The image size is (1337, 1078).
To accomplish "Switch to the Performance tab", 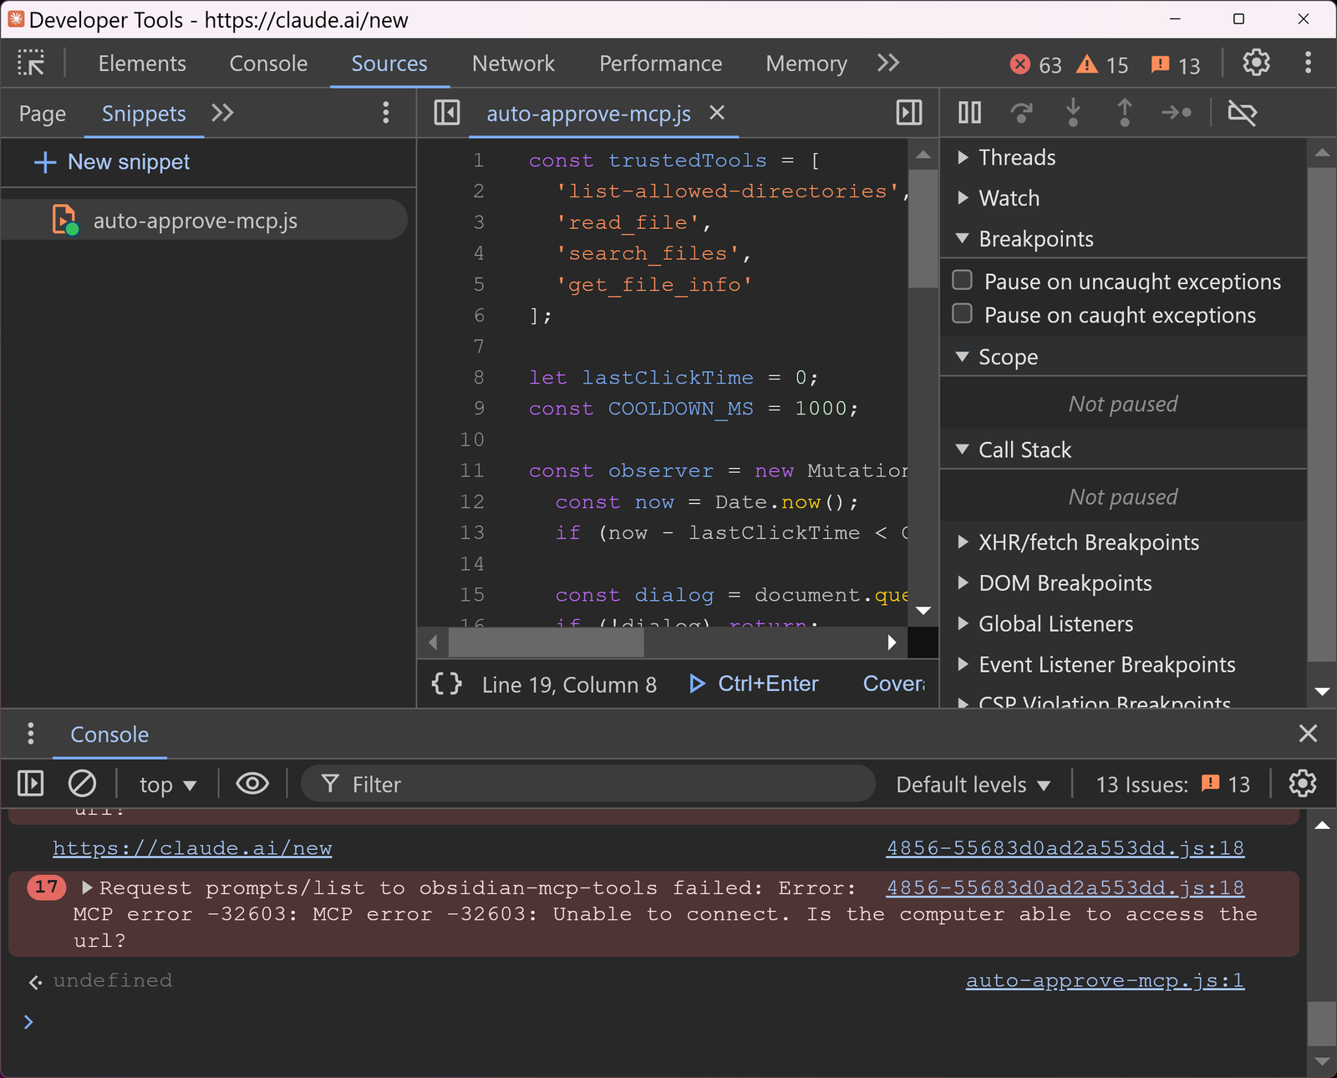I will coord(660,64).
